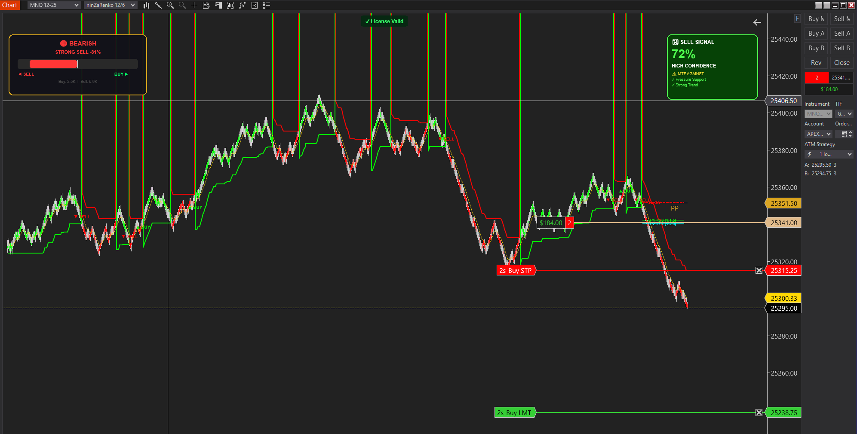Open the indicators icon

coord(243,5)
